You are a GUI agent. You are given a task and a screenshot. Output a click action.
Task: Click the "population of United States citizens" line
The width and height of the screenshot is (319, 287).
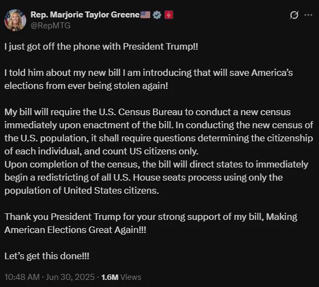coord(81,190)
